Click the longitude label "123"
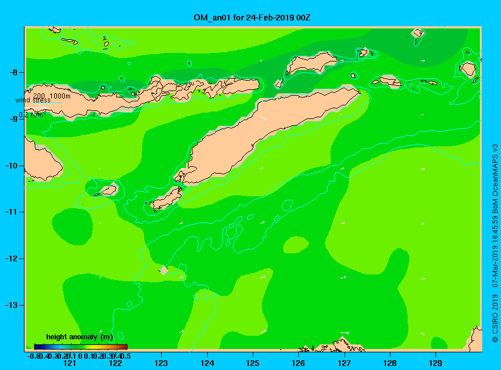The height and width of the screenshot is (370, 501). coord(161,363)
